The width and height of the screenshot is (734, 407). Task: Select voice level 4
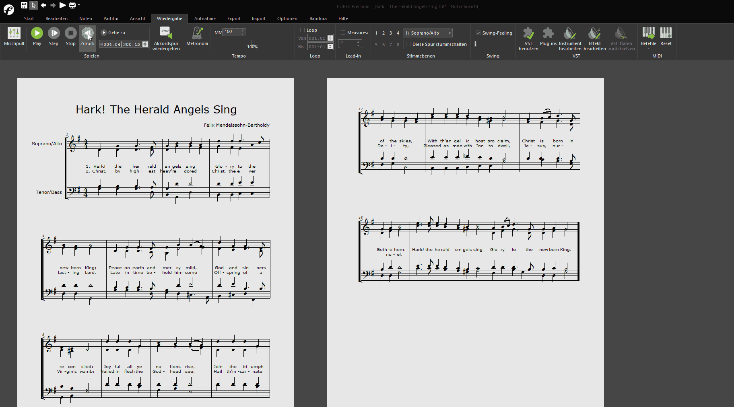pos(398,33)
